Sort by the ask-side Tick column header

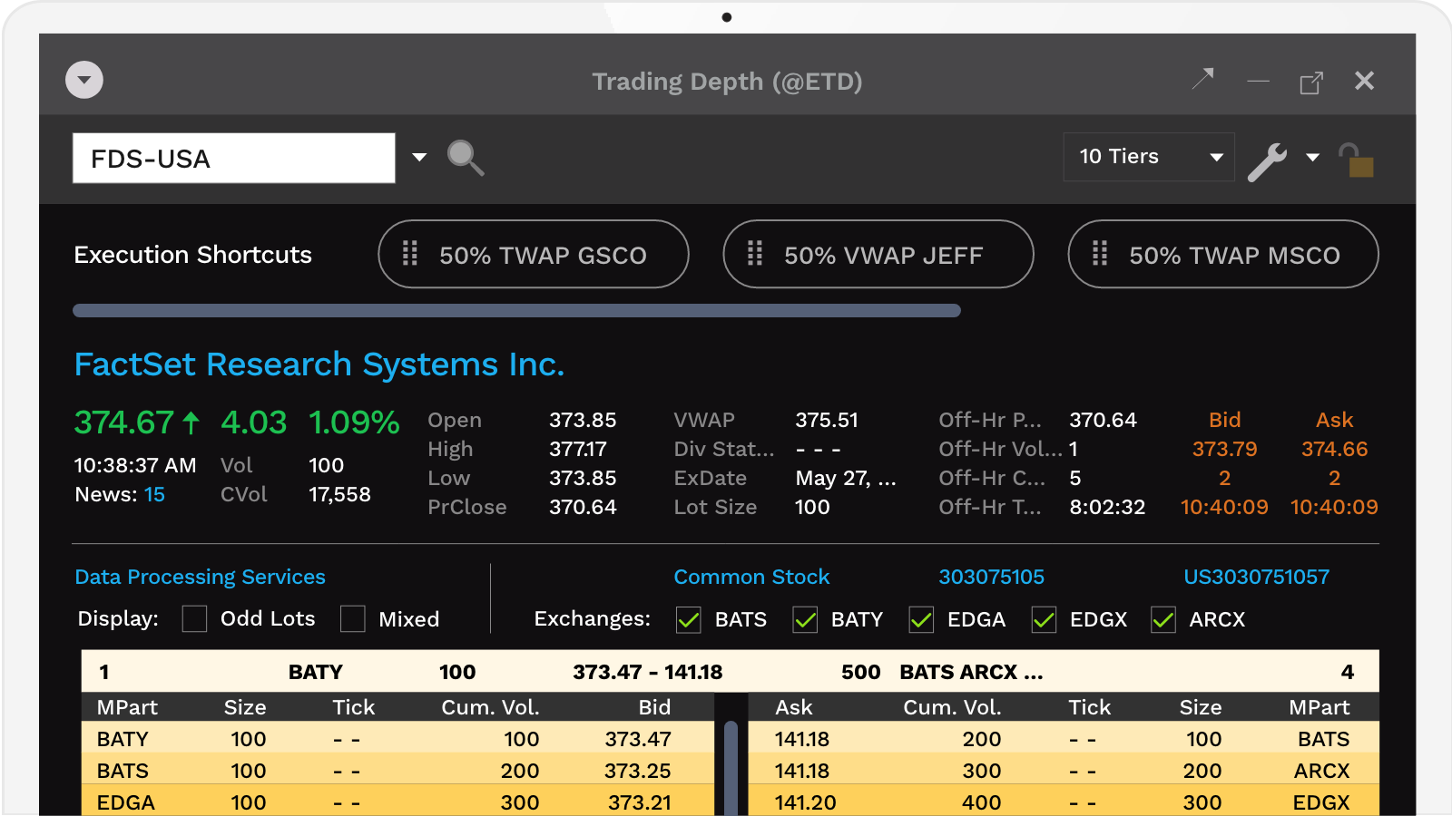pyautogui.click(x=1089, y=707)
